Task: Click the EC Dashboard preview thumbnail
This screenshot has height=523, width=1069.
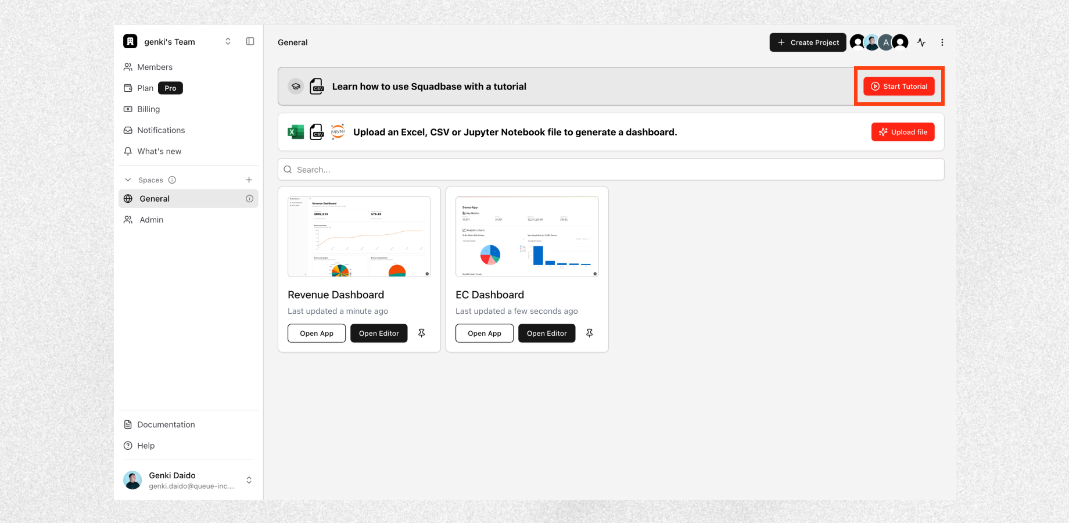Action: 528,237
